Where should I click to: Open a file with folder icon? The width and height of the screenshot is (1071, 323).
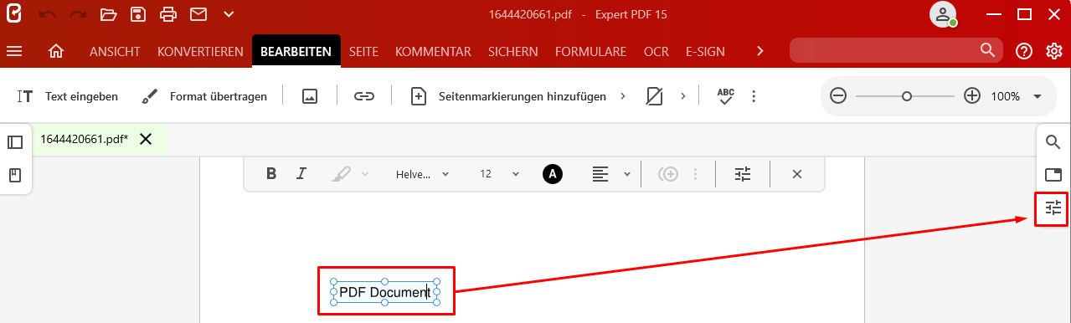click(108, 14)
